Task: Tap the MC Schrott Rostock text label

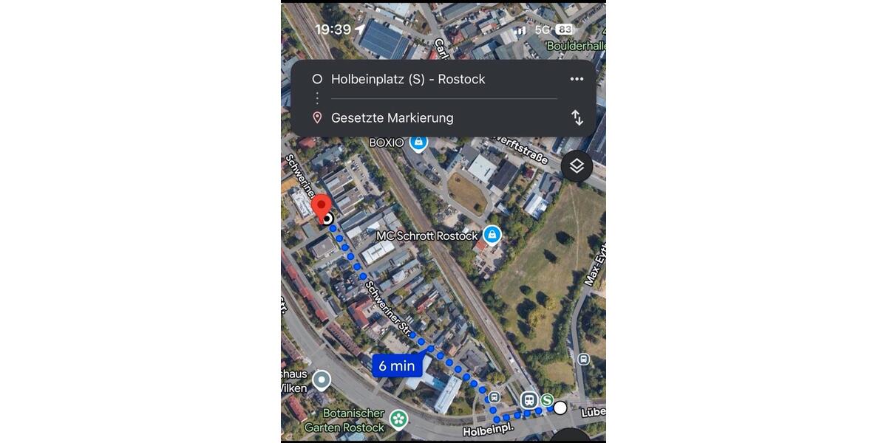Action: [427, 236]
